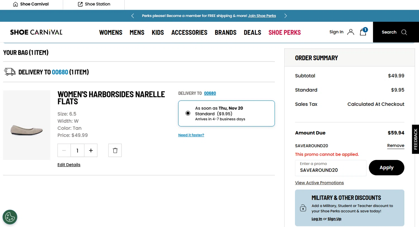
Task: Click the Subtotal $49.99 value
Action: pyautogui.click(x=396, y=76)
